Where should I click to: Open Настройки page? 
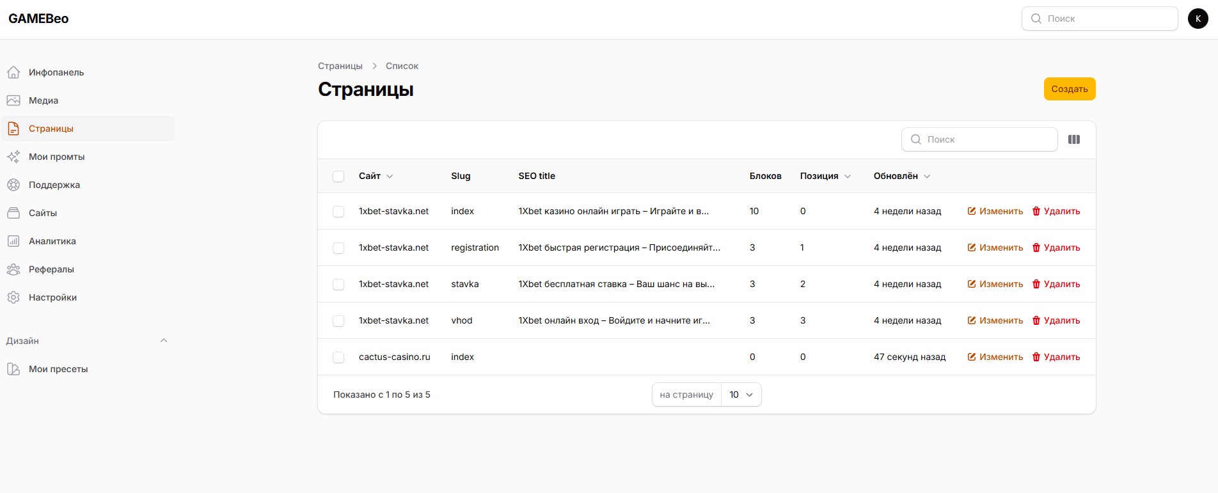click(88, 297)
